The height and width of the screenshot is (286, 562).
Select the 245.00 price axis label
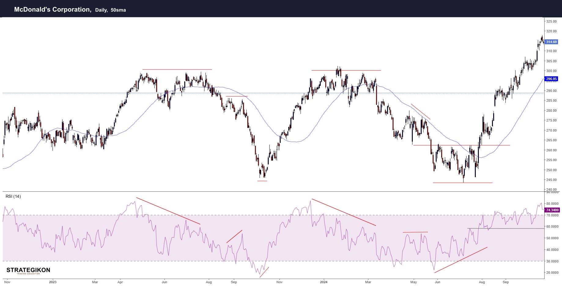[x=552, y=180]
